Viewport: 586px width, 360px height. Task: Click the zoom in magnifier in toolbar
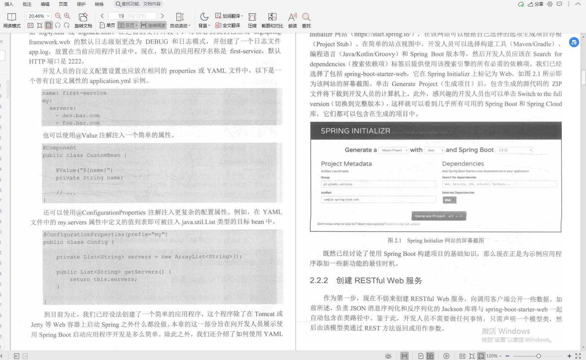pyautogui.click(x=67, y=16)
